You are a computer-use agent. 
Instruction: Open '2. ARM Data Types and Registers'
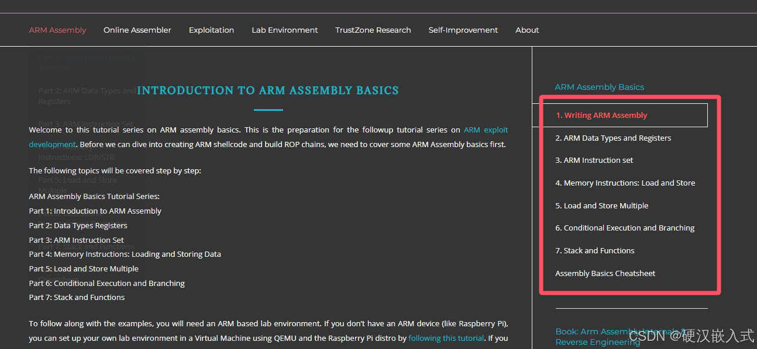(613, 138)
